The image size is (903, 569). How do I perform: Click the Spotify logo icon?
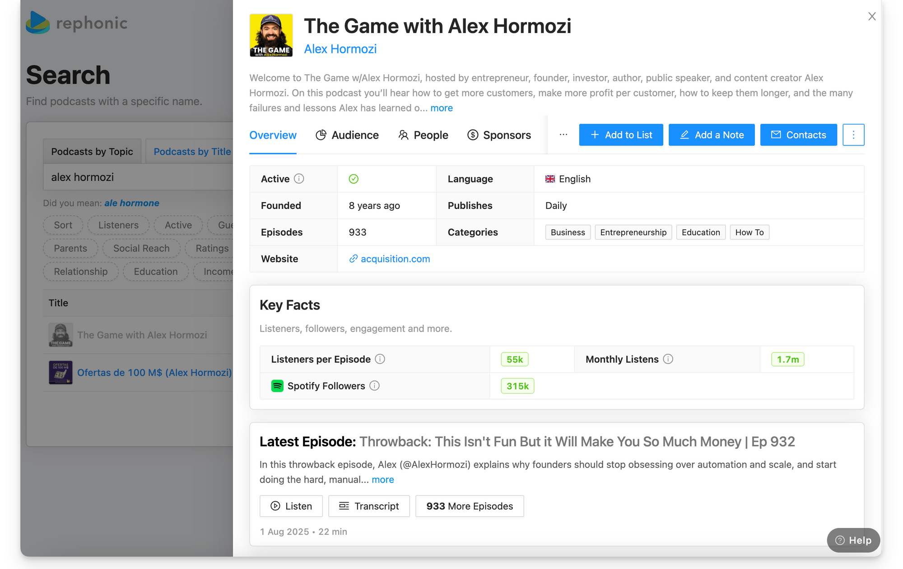pos(277,386)
